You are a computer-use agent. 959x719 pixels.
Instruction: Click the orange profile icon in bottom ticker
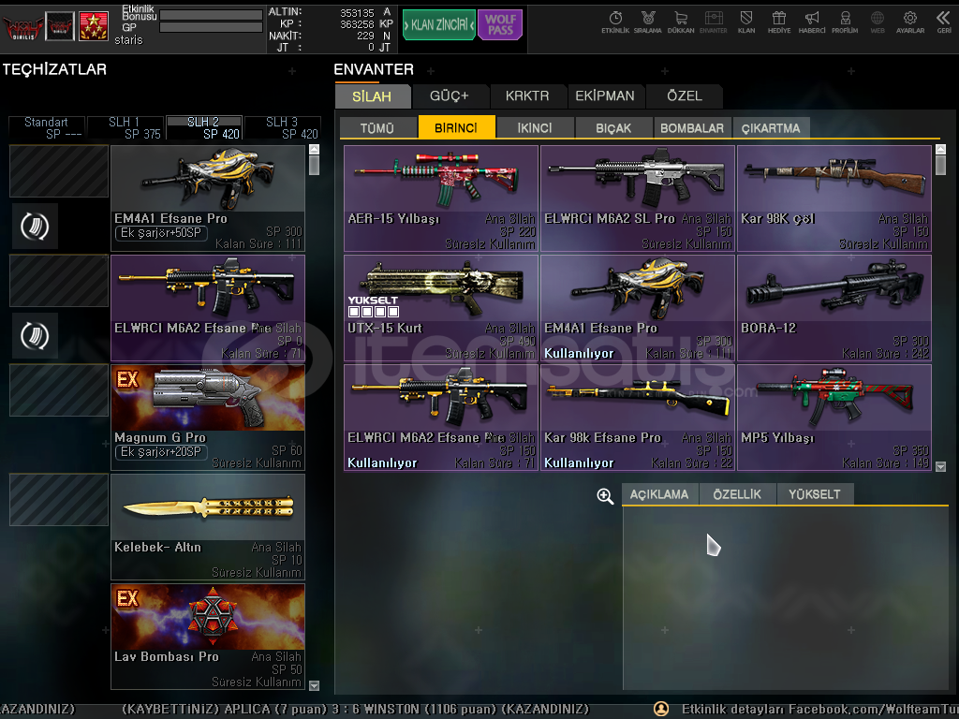[x=661, y=709]
